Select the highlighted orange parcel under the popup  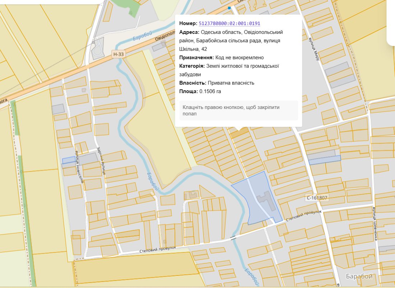(239, 133)
